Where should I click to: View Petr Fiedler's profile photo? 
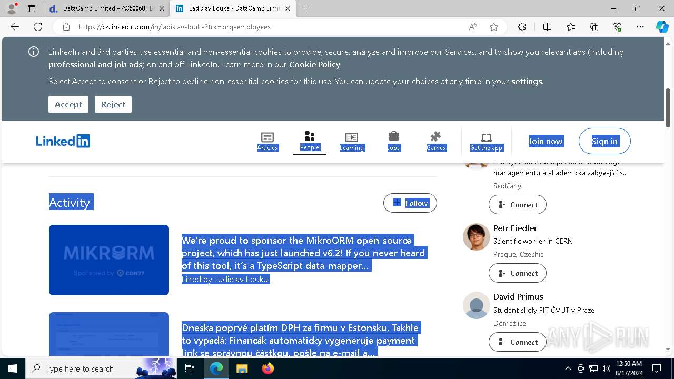point(477,237)
